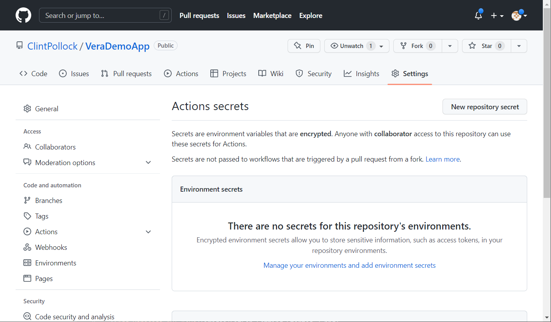Open ClintPollock owner profile link
The image size is (551, 322).
point(52,46)
